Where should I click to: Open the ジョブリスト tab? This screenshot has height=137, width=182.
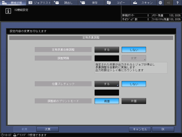(x=39, y=2)
